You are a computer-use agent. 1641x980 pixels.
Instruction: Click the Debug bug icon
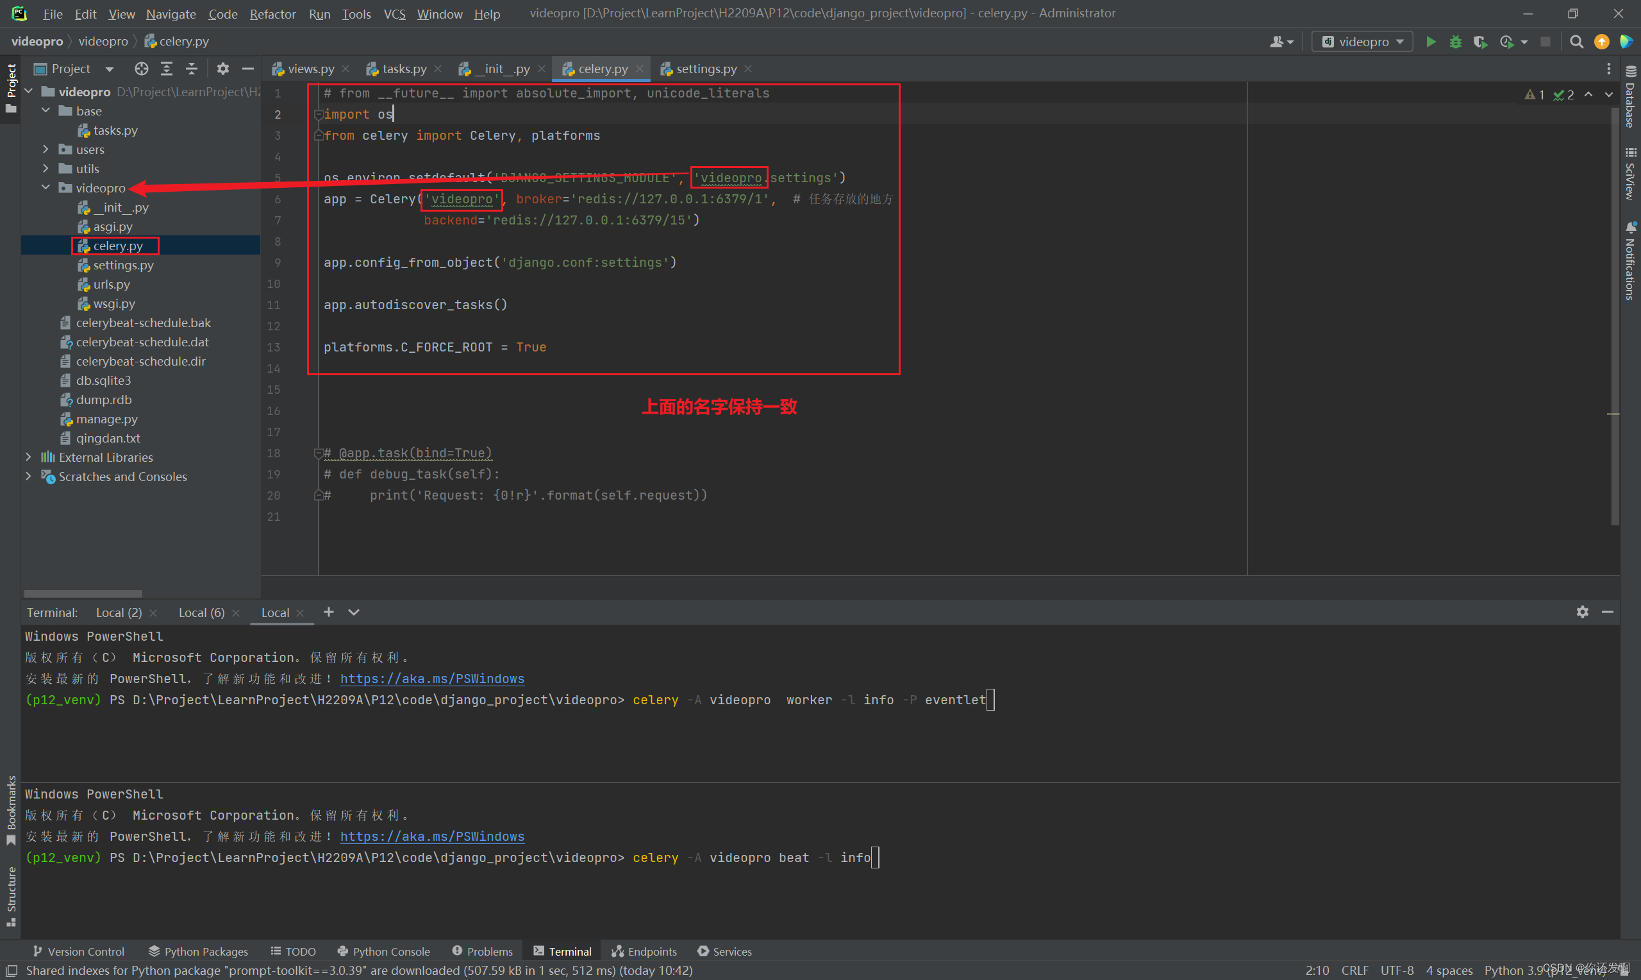pyautogui.click(x=1455, y=42)
